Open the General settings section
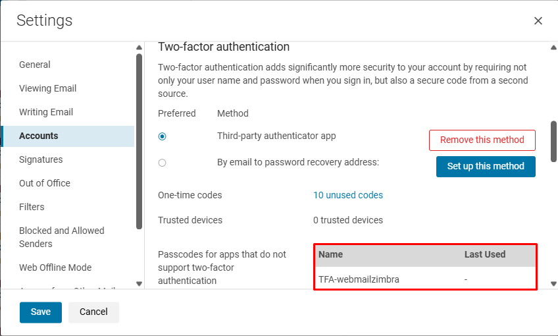The width and height of the screenshot is (558, 336). point(35,65)
